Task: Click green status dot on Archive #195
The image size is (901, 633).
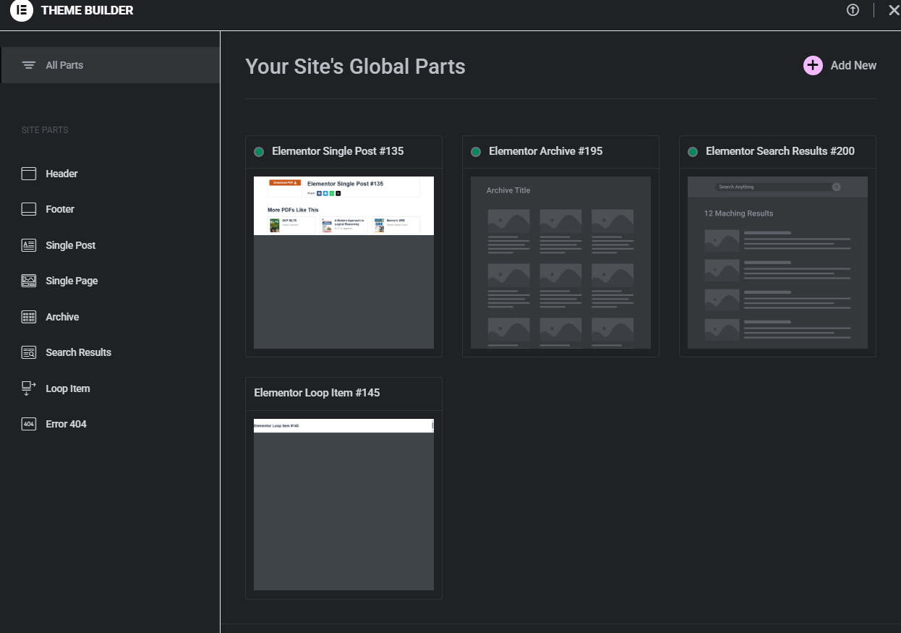Action: point(476,152)
